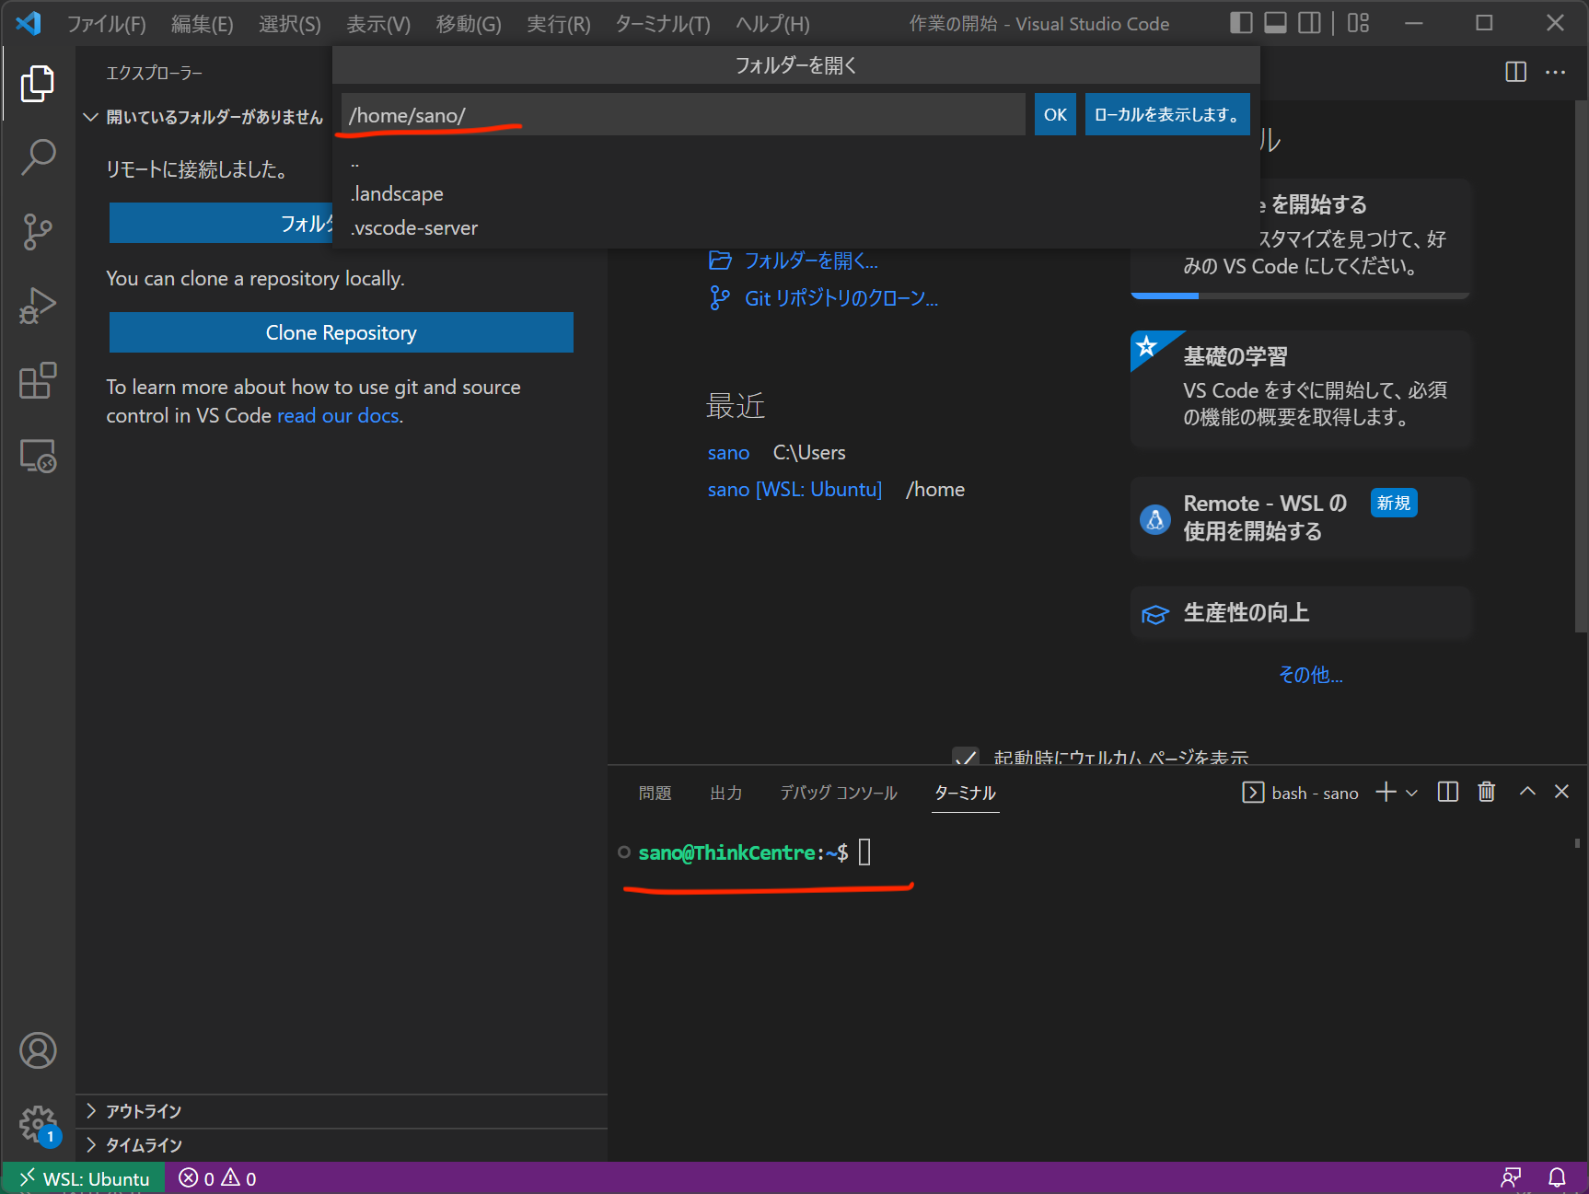Toggle the show welcome page on startup checkbox

(x=966, y=757)
